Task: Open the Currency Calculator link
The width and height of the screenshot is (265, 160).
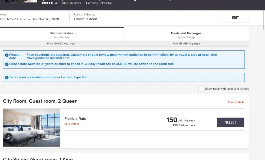Action: click(x=99, y=3)
